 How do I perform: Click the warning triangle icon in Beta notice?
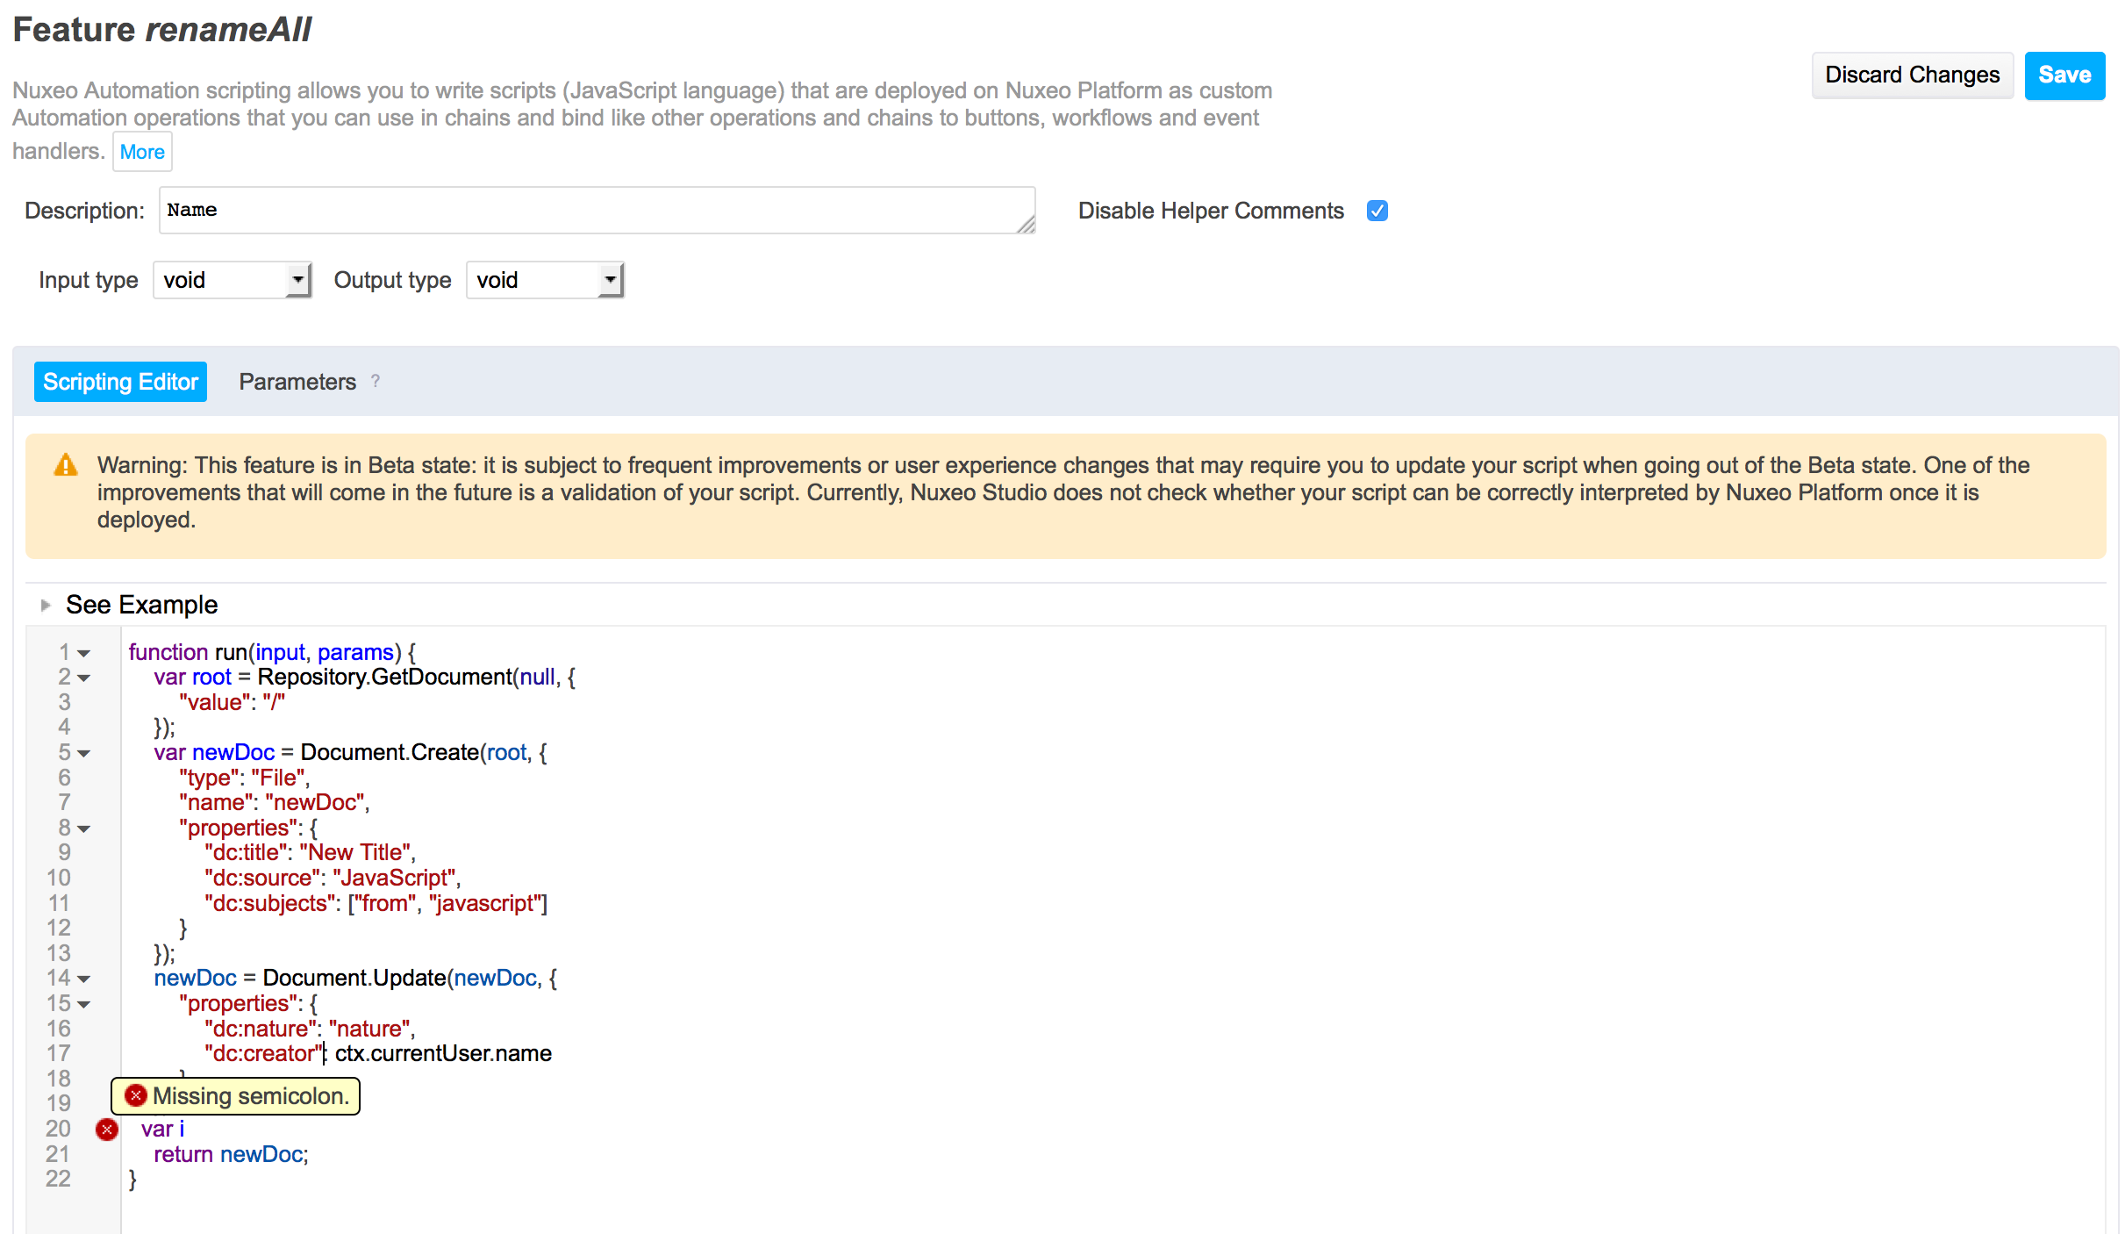coord(66,465)
